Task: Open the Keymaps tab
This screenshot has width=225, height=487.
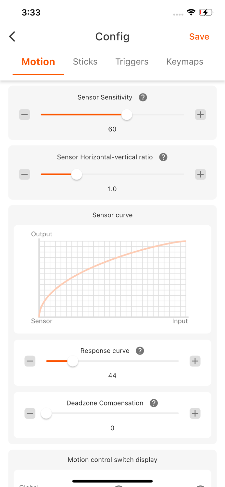Action: tap(185, 62)
